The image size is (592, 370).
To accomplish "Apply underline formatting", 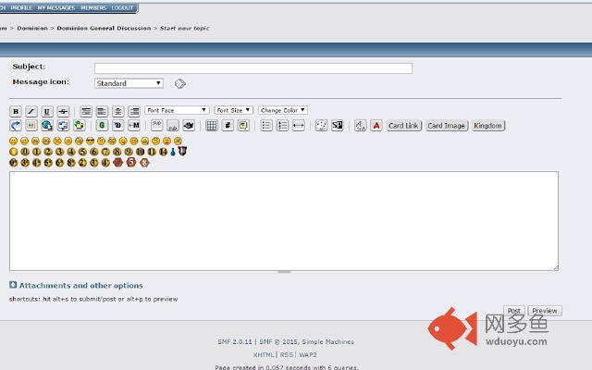I will 47,111.
